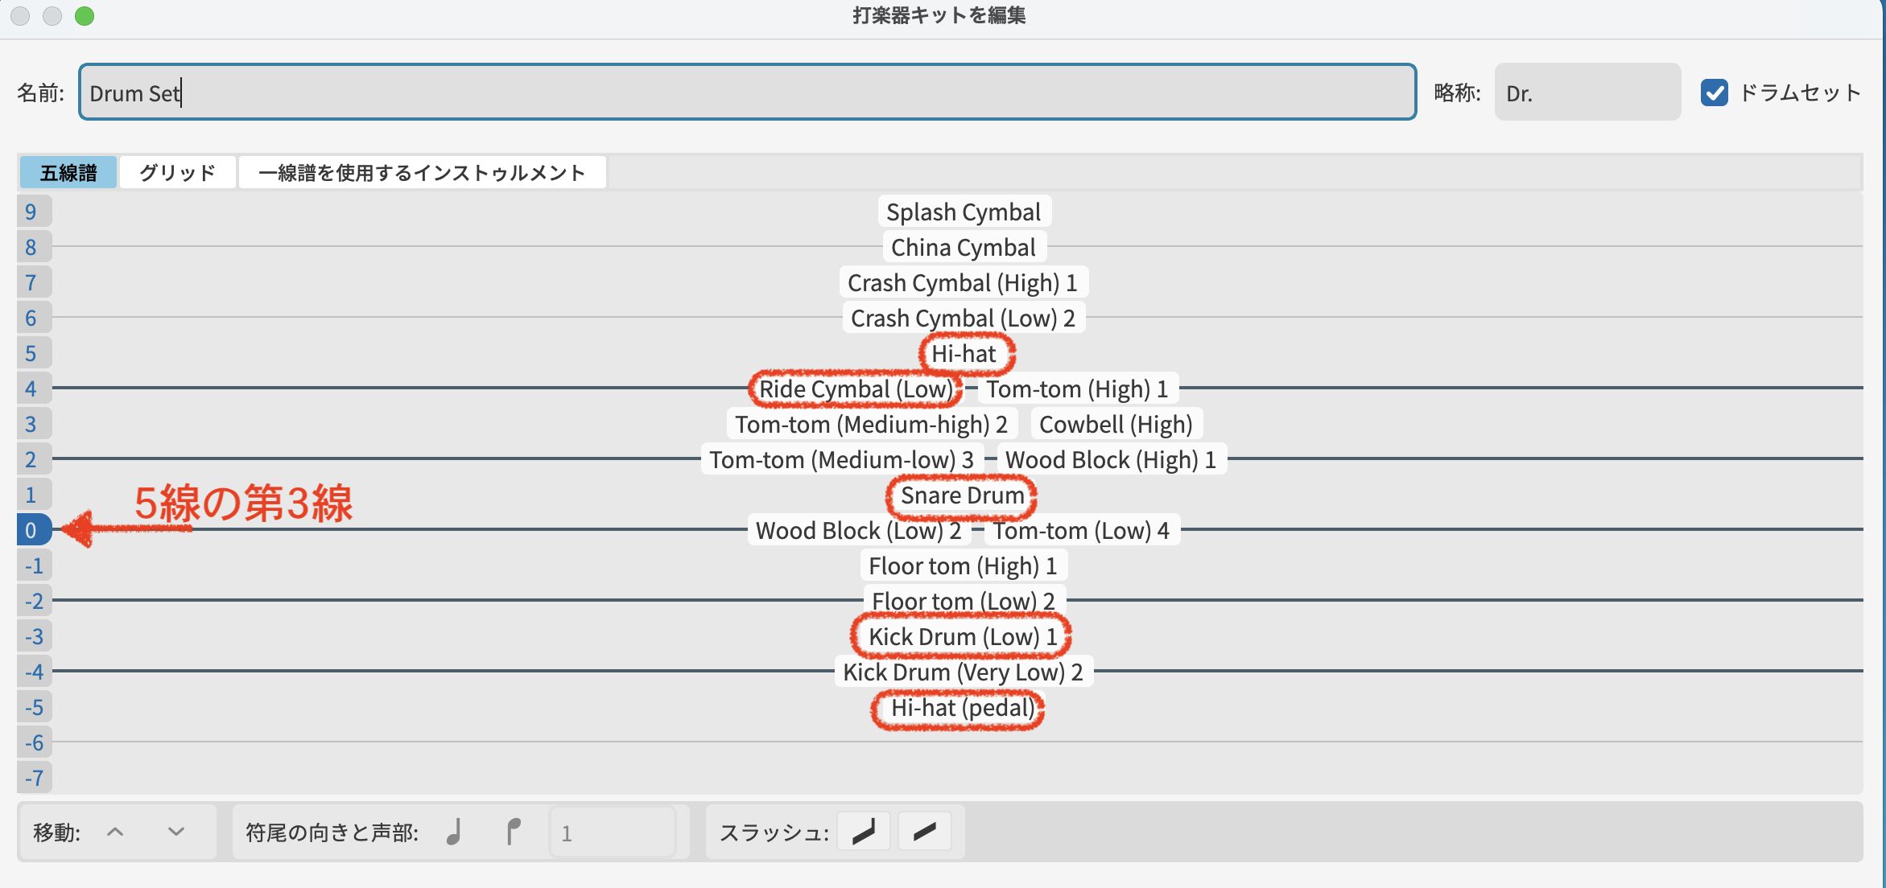The height and width of the screenshot is (888, 1886).
Task: Select Kick Drum (Low) 1
Action: point(962,637)
